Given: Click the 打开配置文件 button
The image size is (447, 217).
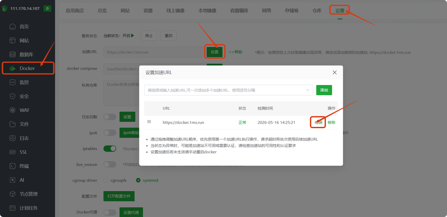Looking at the screenshot, I should [119, 196].
